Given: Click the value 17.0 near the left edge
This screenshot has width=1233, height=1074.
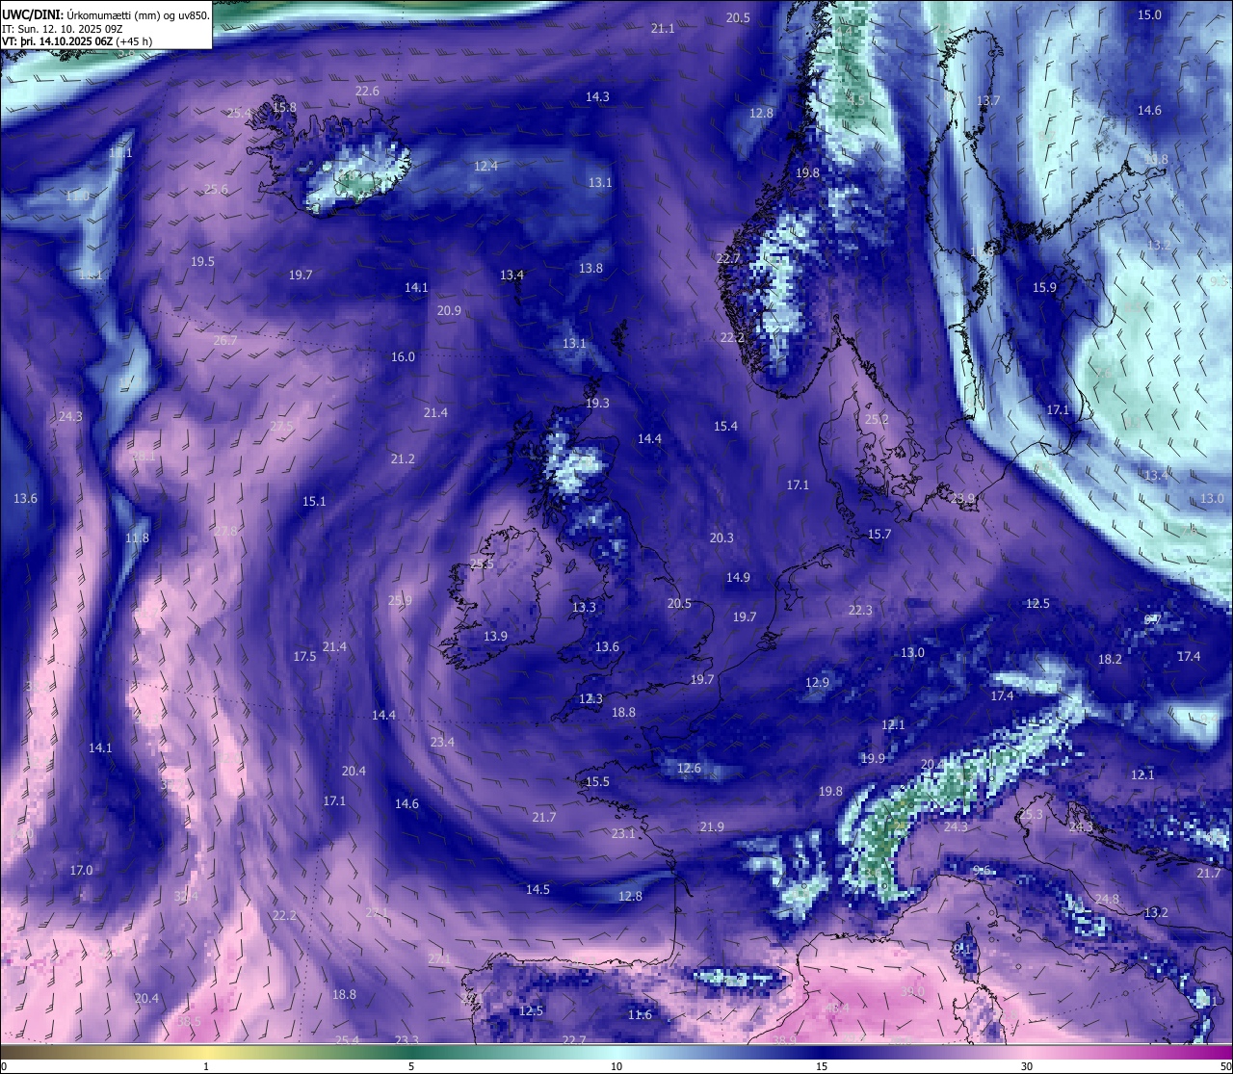Looking at the screenshot, I should (x=81, y=870).
